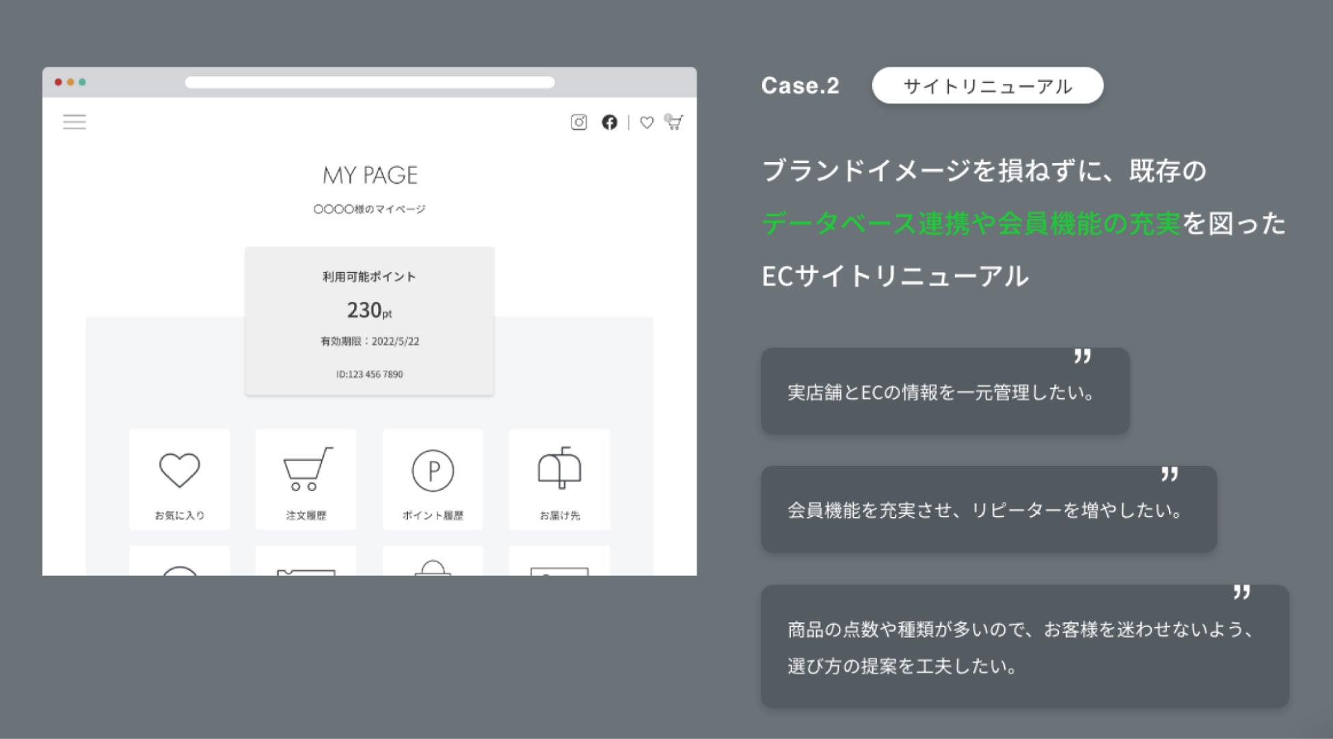This screenshot has width=1333, height=739.
Task: Open the 注文履歴 cart tile
Action: 306,479
